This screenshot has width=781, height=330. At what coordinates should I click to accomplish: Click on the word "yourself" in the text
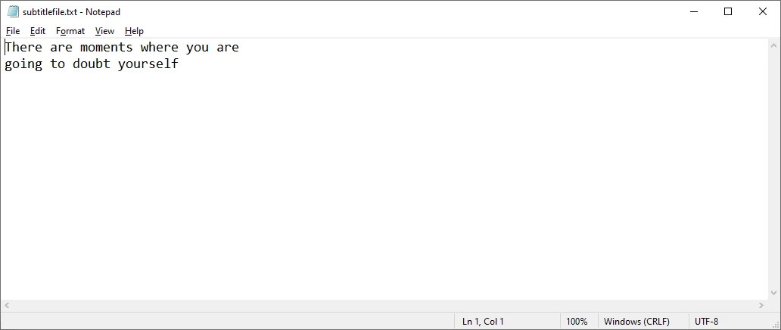pos(148,64)
